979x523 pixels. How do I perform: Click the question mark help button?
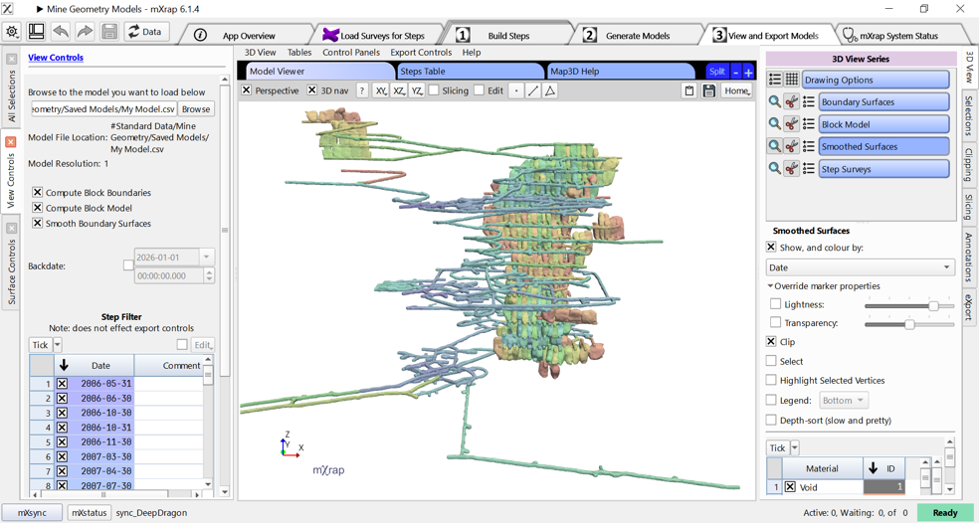click(361, 90)
